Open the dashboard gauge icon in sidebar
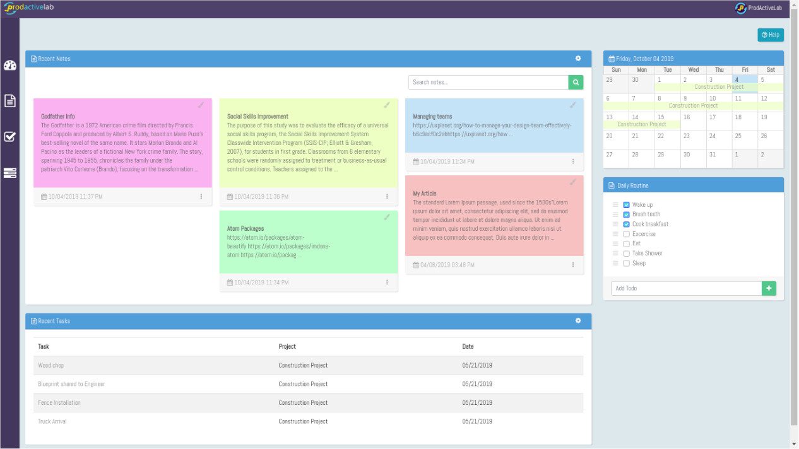This screenshot has width=799, height=449. point(9,66)
